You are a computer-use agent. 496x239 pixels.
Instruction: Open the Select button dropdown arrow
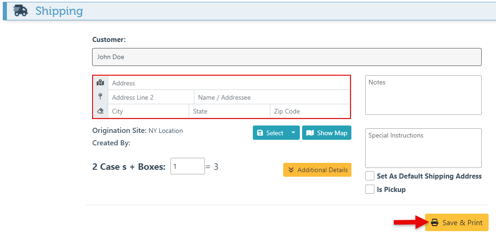(293, 133)
